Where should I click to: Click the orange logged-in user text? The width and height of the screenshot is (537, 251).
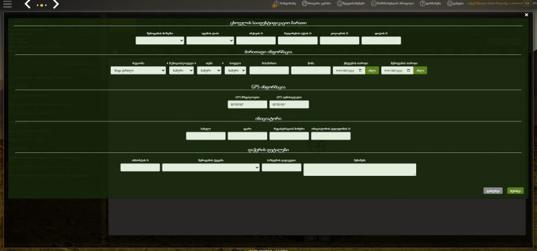(x=494, y=3)
